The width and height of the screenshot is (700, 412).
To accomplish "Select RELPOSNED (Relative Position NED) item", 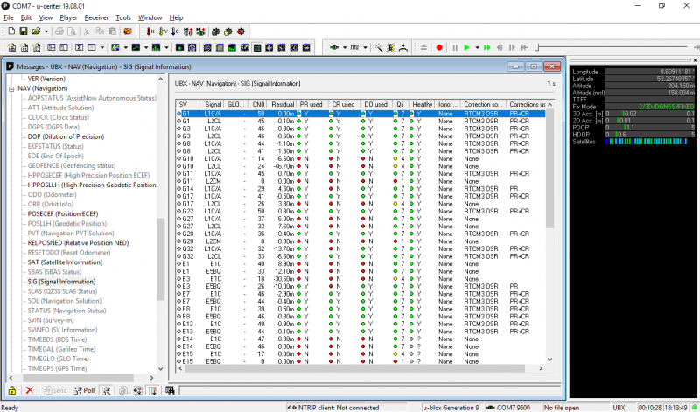I will (x=78, y=243).
